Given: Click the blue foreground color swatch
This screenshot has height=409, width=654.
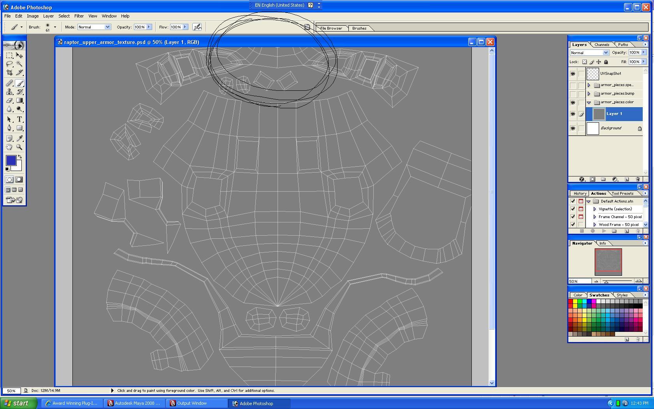Looking at the screenshot, I should pyautogui.click(x=11, y=160).
